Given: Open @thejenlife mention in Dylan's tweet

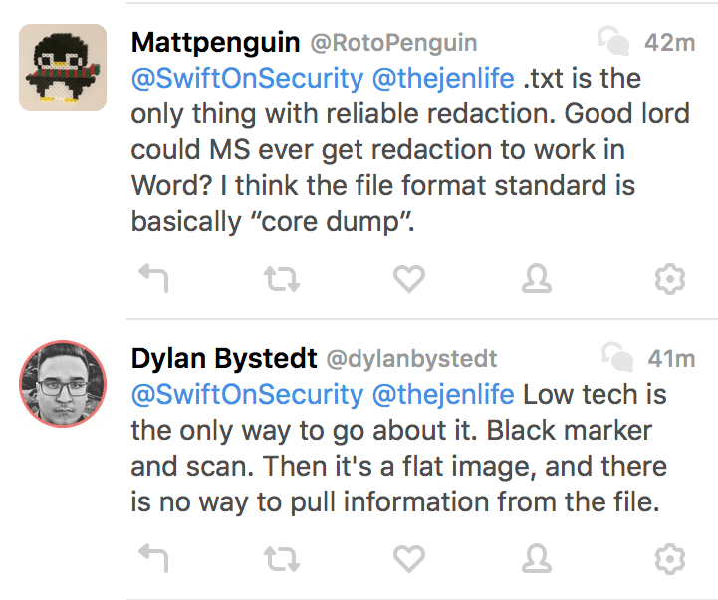Looking at the screenshot, I should (442, 395).
